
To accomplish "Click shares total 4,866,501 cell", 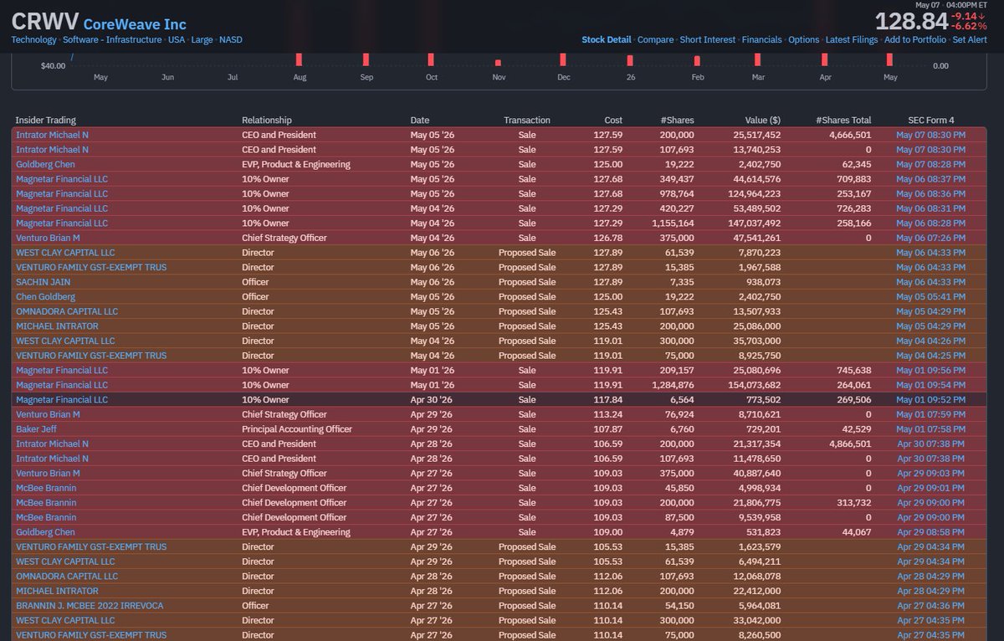I will (850, 444).
